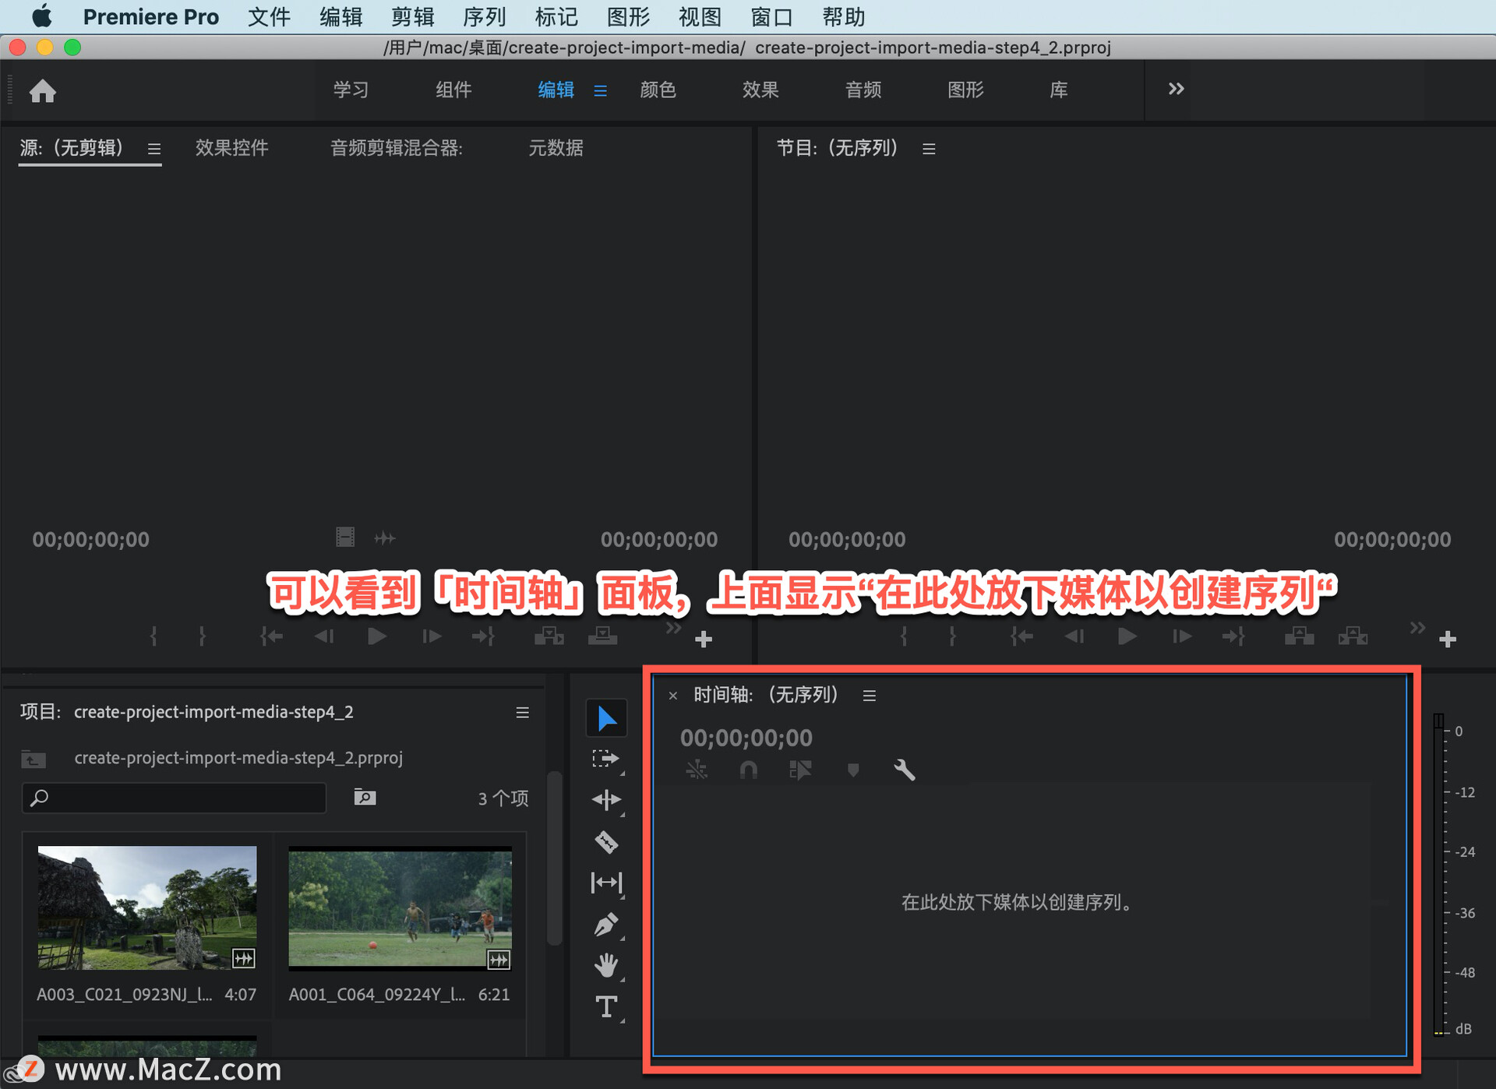This screenshot has width=1496, height=1089.
Task: Select the Ripple Edit tool
Action: [605, 800]
